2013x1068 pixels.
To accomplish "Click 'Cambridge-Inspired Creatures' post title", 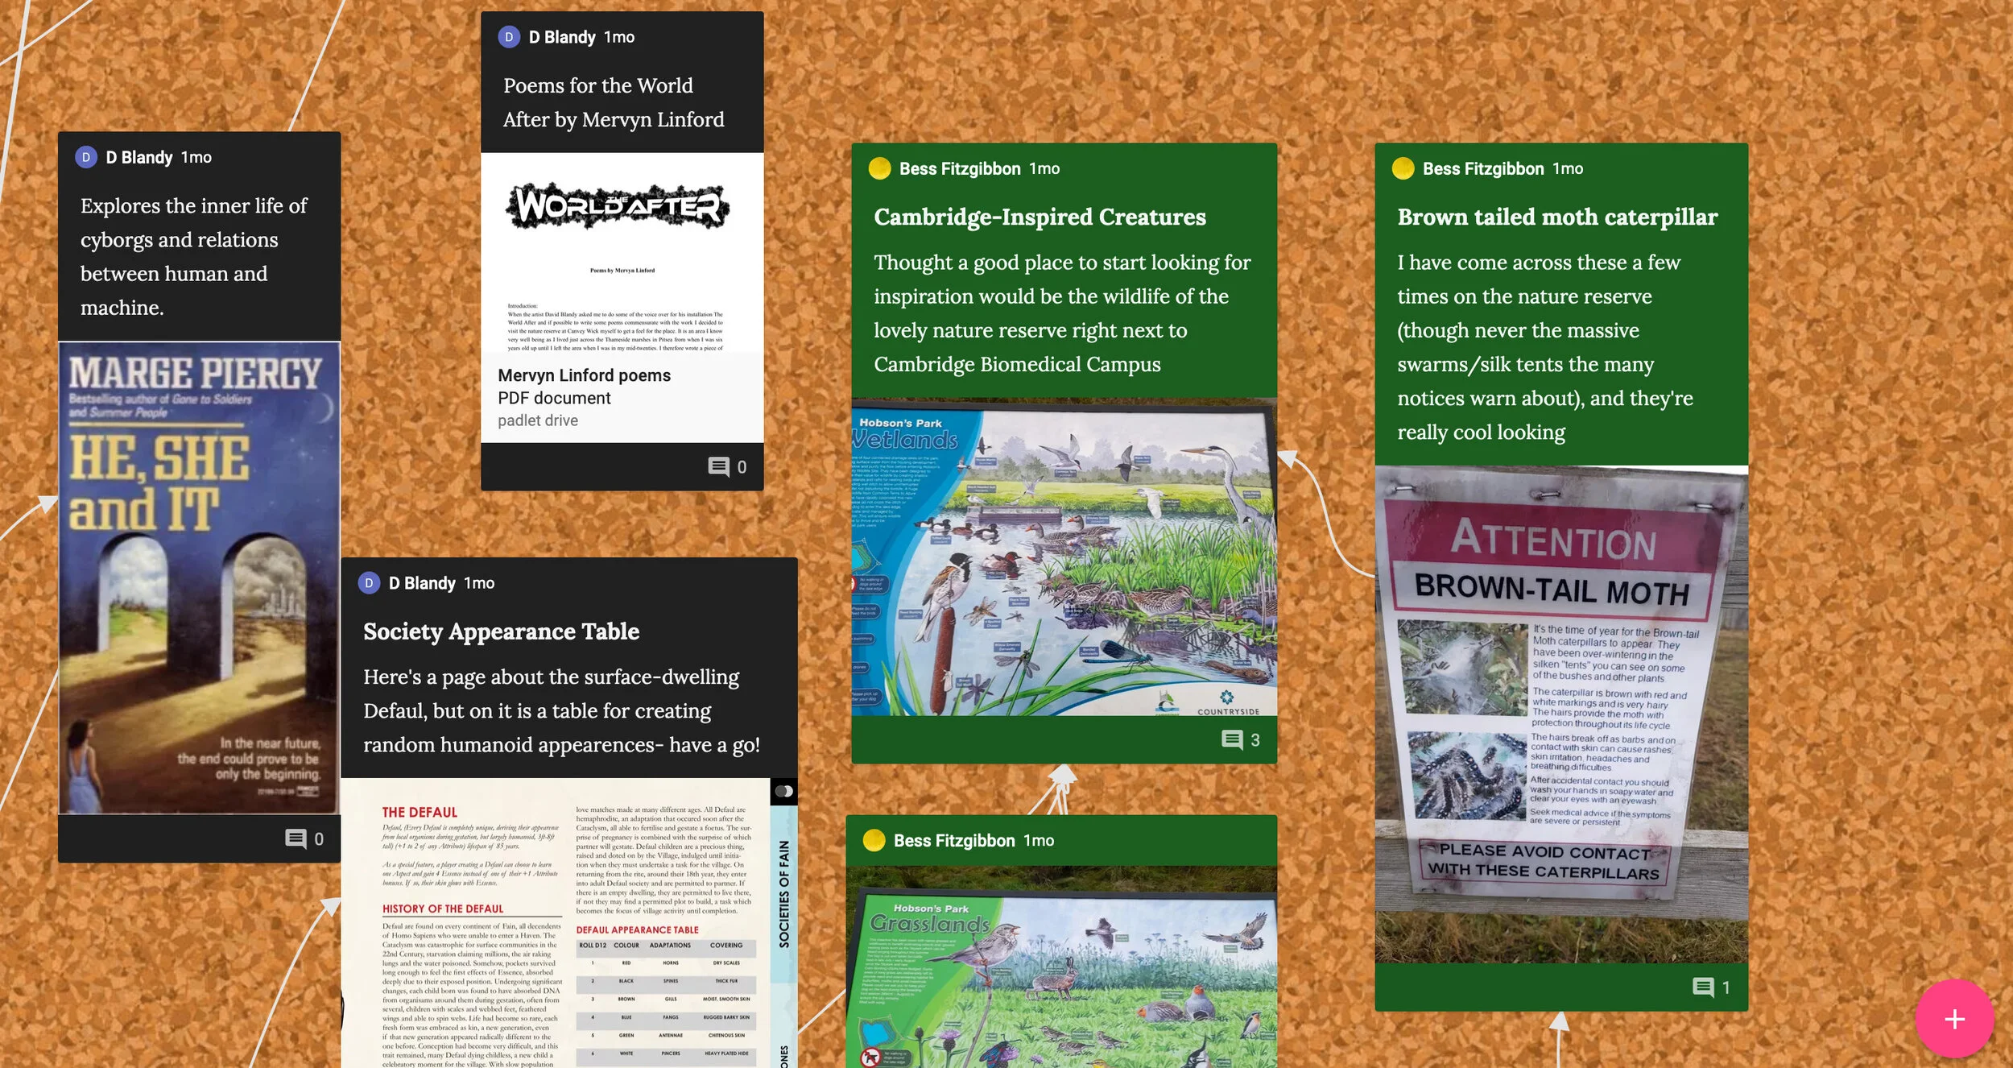I will pos(1040,217).
